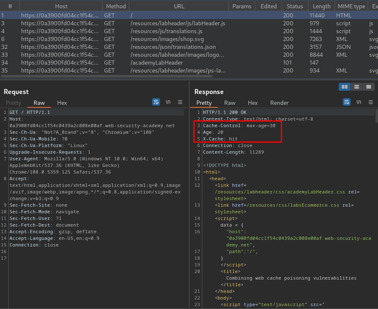Image resolution: width=378 pixels, height=309 pixels.
Task: Switch Request view to Pretty tab
Action: tap(13, 103)
